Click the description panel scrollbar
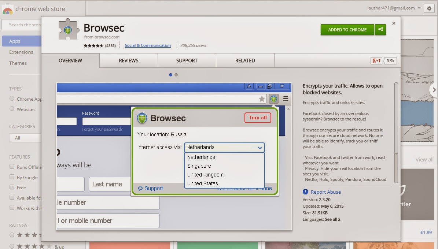 396,133
